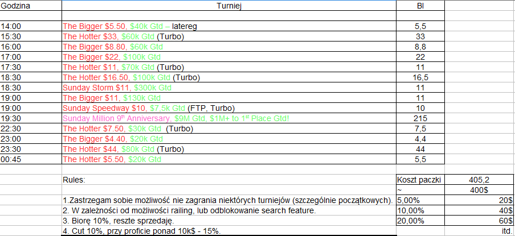Select the 19:30 time cell
The width and height of the screenshot is (515, 236).
tap(31, 118)
